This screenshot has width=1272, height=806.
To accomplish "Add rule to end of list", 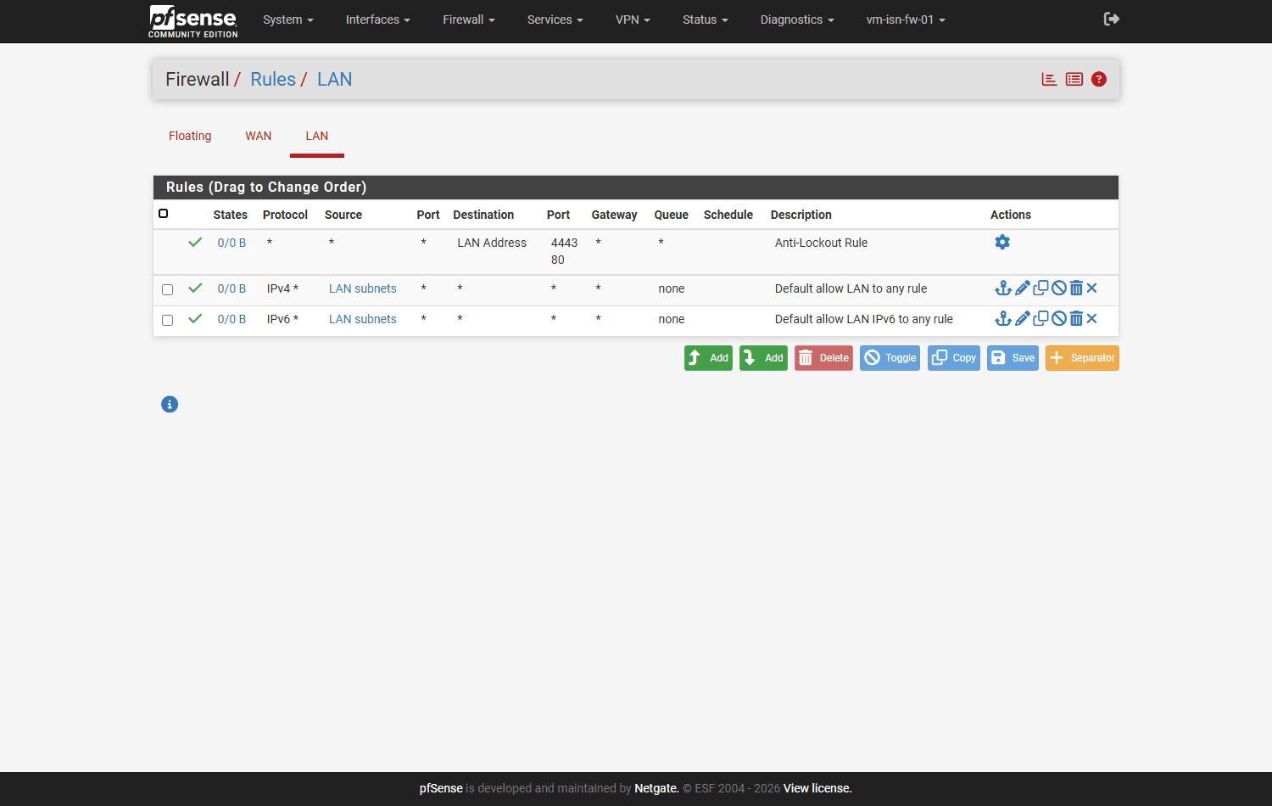I will [x=763, y=358].
